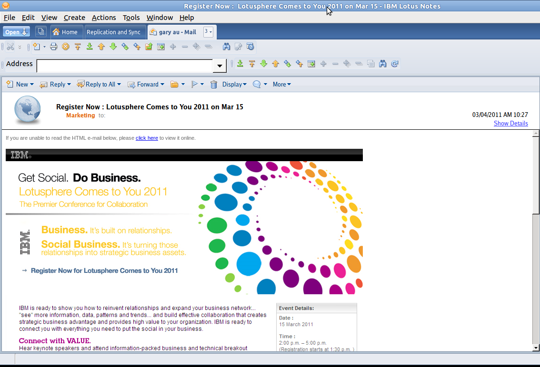This screenshot has height=367, width=540.
Task: Expand toolbar overflow chevron beside scissors
Action: (20, 47)
